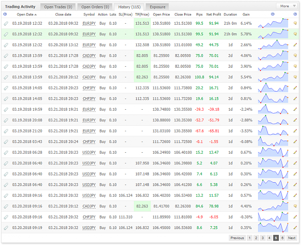Sort by the Close date column header
This screenshot has height=245, width=302.
pyautogui.click(x=63, y=14)
